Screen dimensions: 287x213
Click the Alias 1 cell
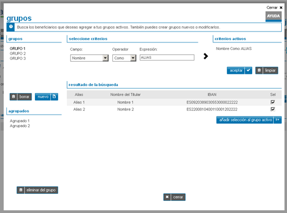[x=79, y=102]
